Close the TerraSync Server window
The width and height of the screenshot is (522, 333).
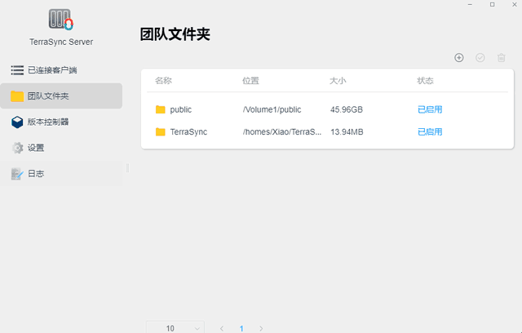(x=515, y=4)
